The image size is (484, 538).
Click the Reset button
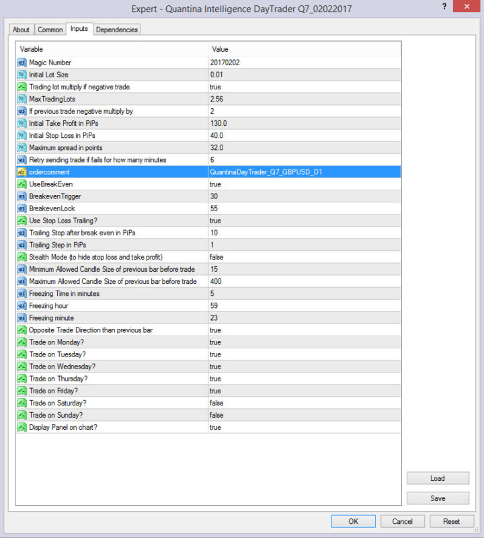click(x=452, y=522)
